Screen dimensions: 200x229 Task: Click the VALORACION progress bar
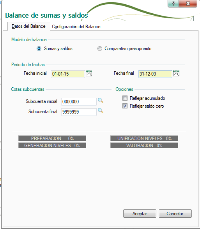pyautogui.click(x=144, y=145)
